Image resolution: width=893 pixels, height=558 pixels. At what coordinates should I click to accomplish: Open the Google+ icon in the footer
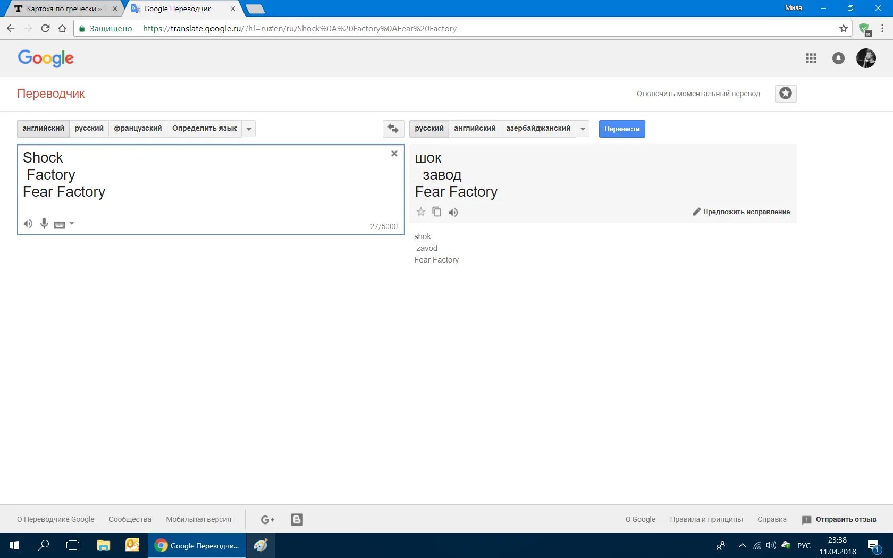click(x=268, y=520)
